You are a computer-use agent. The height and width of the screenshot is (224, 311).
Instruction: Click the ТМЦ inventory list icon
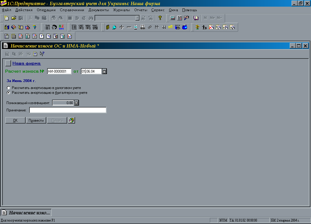tap(47, 27)
